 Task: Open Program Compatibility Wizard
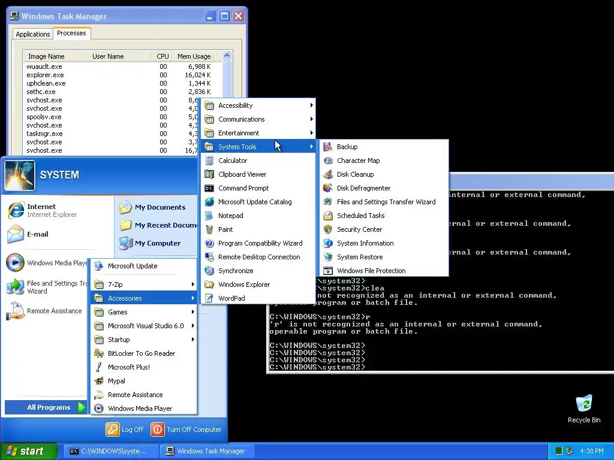[x=258, y=243]
